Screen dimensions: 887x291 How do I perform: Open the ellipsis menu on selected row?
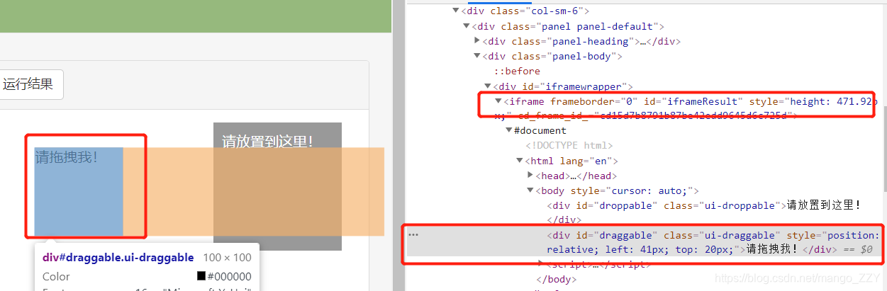[x=413, y=234]
